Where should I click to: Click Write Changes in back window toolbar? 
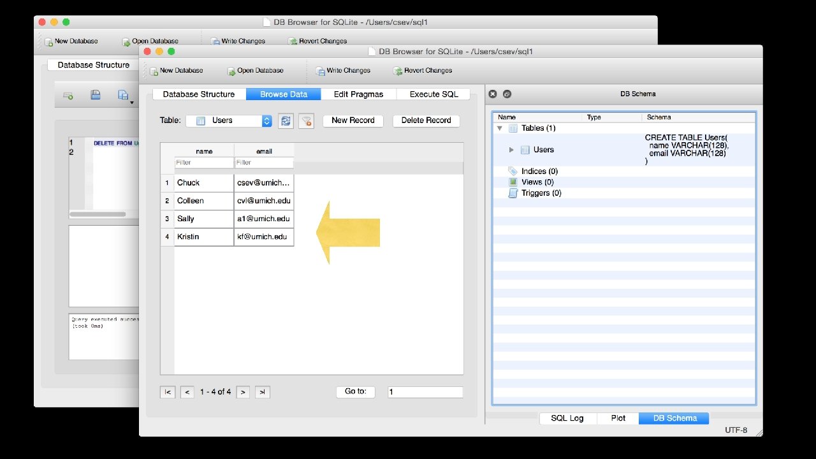click(238, 41)
